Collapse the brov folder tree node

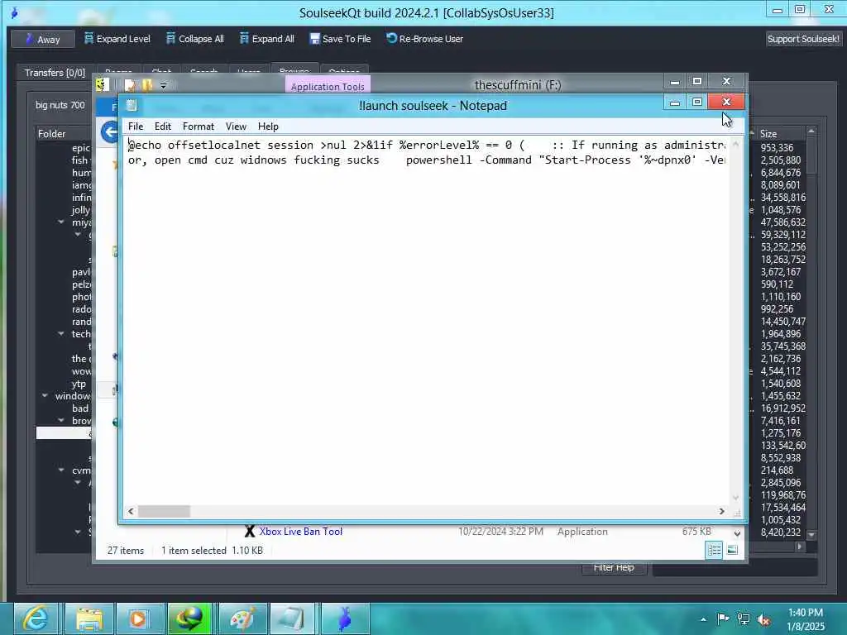click(x=61, y=421)
